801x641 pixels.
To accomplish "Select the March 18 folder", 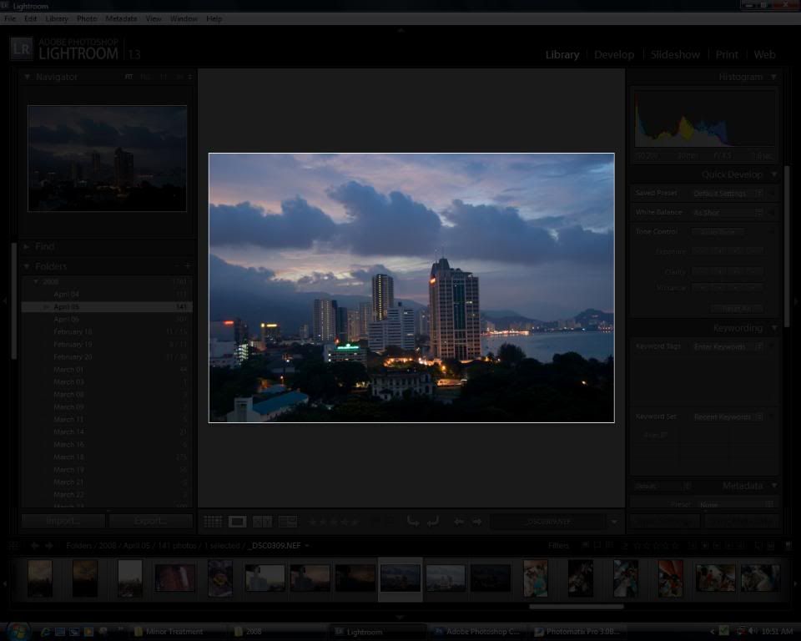I will point(68,457).
